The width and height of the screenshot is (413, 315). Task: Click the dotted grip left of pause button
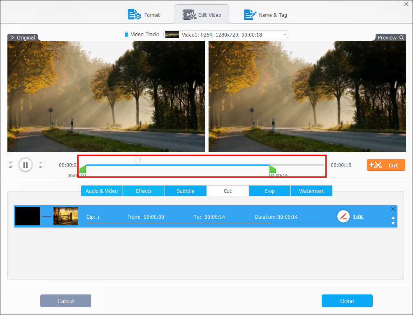click(11, 165)
